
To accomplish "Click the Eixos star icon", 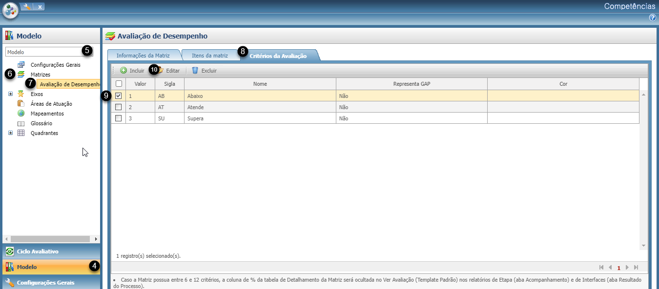I will [21, 94].
